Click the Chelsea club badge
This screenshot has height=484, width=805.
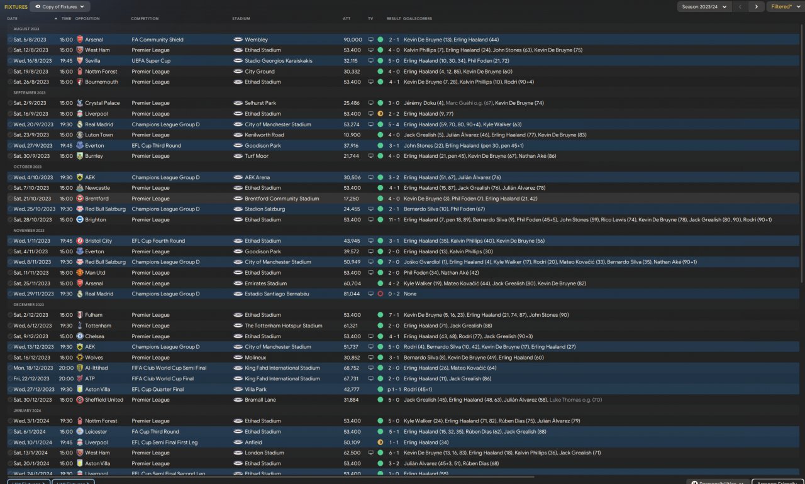coord(80,336)
